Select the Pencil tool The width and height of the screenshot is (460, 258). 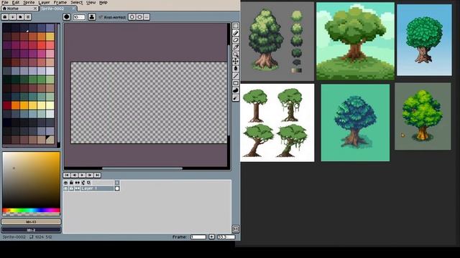tap(236, 33)
